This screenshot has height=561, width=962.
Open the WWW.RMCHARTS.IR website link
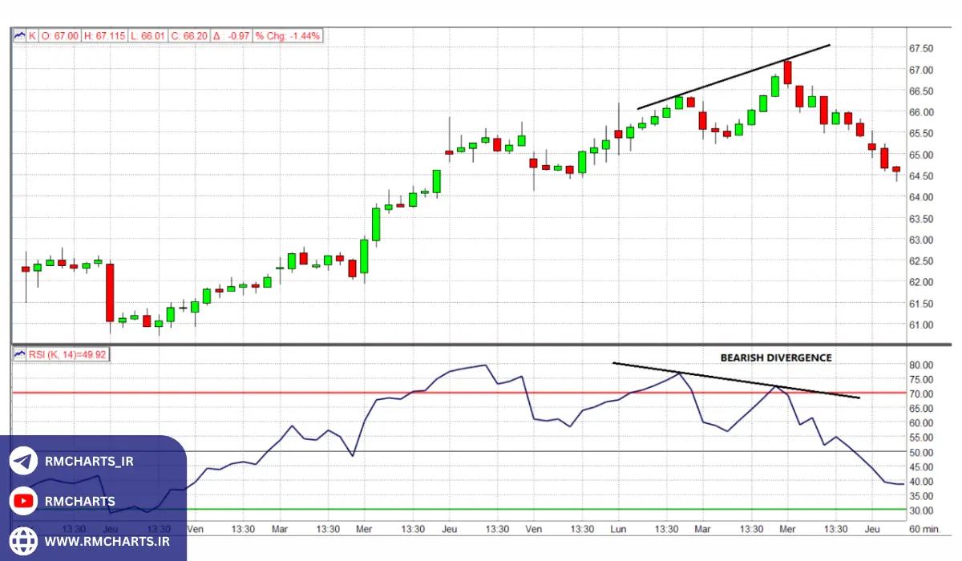[107, 541]
